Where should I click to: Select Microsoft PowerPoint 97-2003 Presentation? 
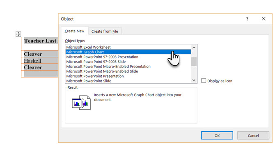pyautogui.click(x=128, y=57)
